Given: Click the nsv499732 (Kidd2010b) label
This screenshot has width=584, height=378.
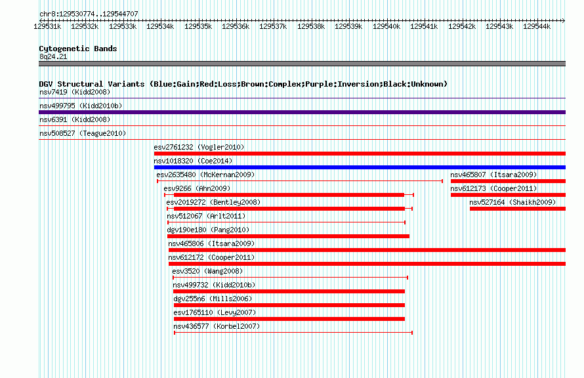Looking at the screenshot, I should 214,285.
